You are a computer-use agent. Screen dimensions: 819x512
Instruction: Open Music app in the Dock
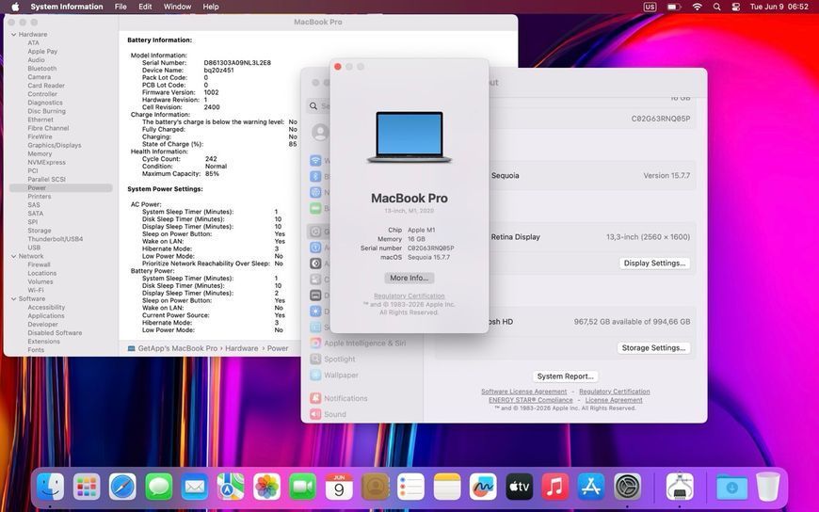click(555, 487)
